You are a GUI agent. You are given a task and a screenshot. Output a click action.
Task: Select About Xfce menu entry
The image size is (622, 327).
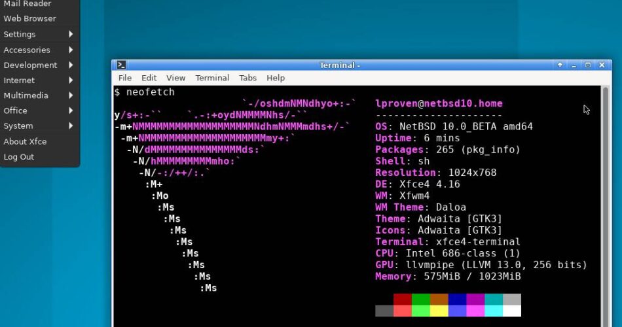pyautogui.click(x=25, y=141)
